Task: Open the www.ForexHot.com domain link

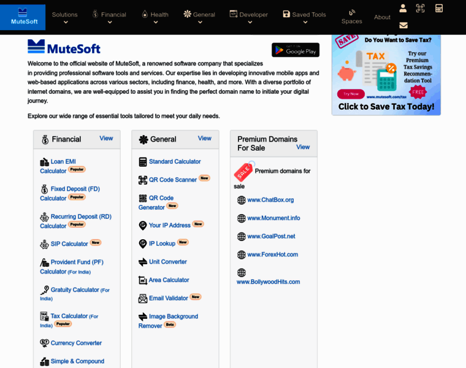Action: [272, 255]
